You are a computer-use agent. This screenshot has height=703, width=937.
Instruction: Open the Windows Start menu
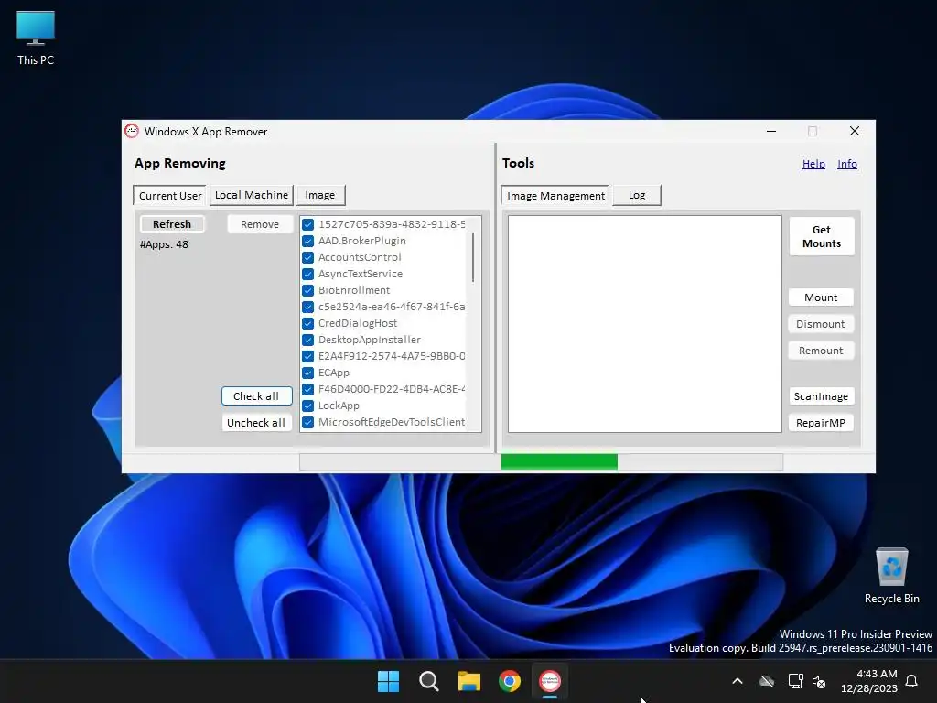pyautogui.click(x=388, y=681)
